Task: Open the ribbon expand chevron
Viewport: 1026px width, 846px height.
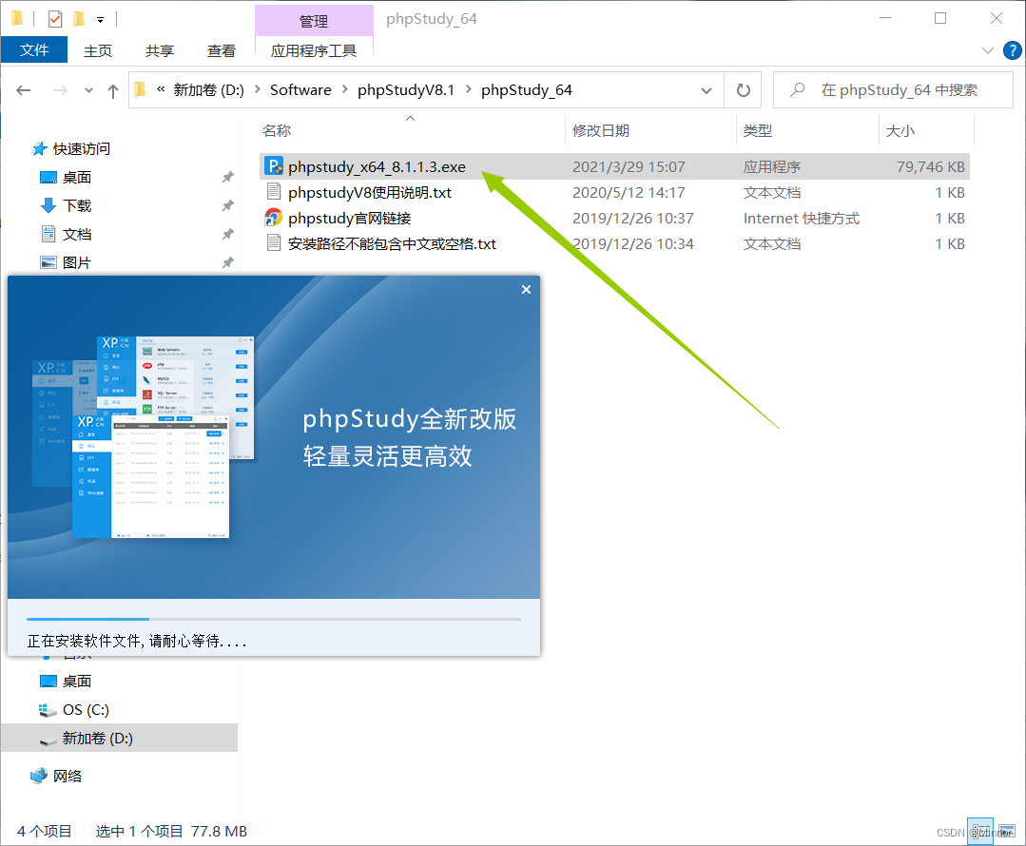Action: (988, 50)
